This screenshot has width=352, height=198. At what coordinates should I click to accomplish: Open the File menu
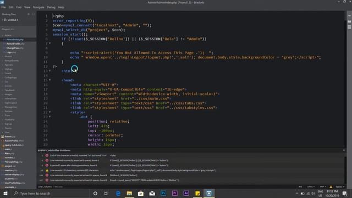(x=4, y=7)
